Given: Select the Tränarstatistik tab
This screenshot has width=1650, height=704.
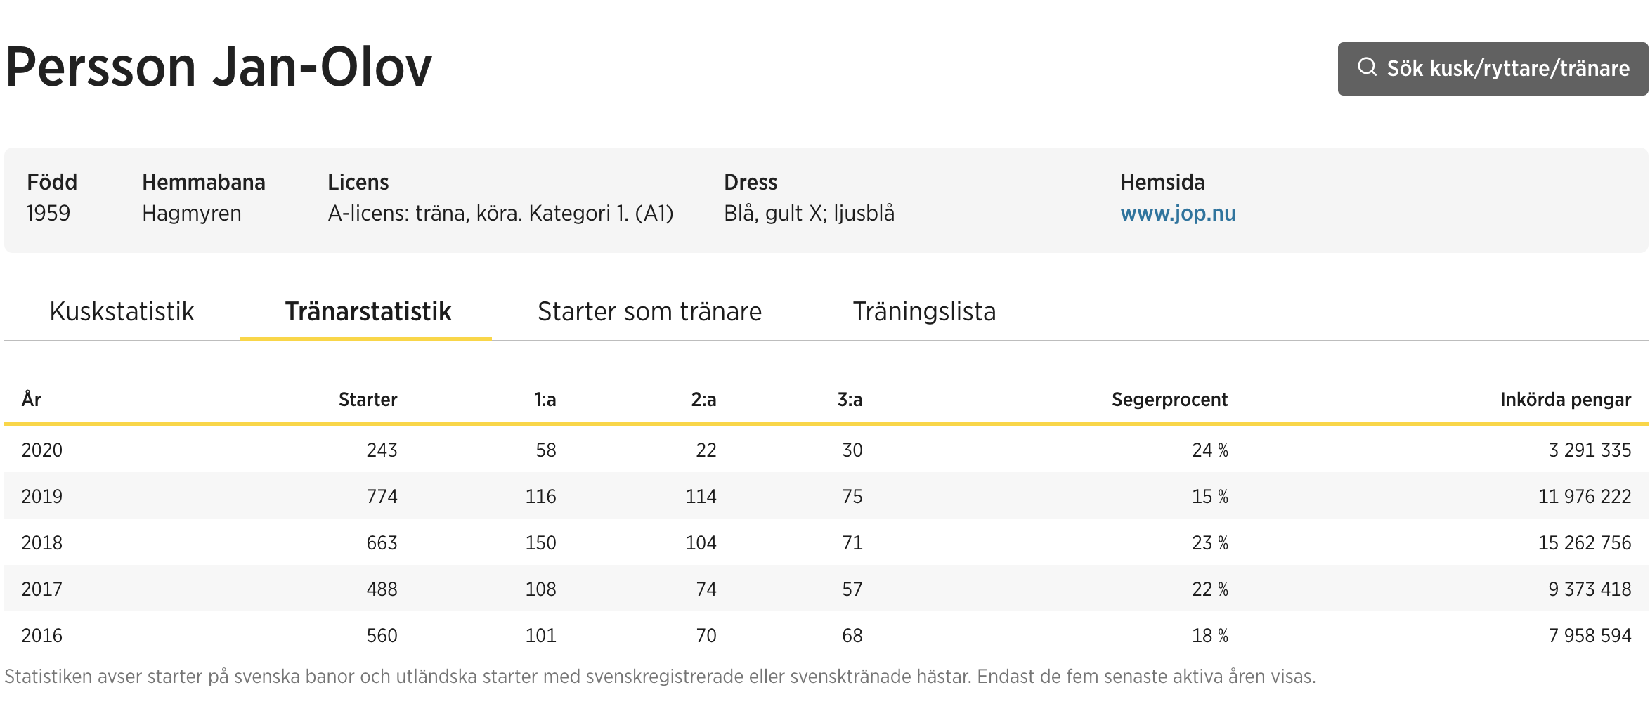Looking at the screenshot, I should (368, 311).
